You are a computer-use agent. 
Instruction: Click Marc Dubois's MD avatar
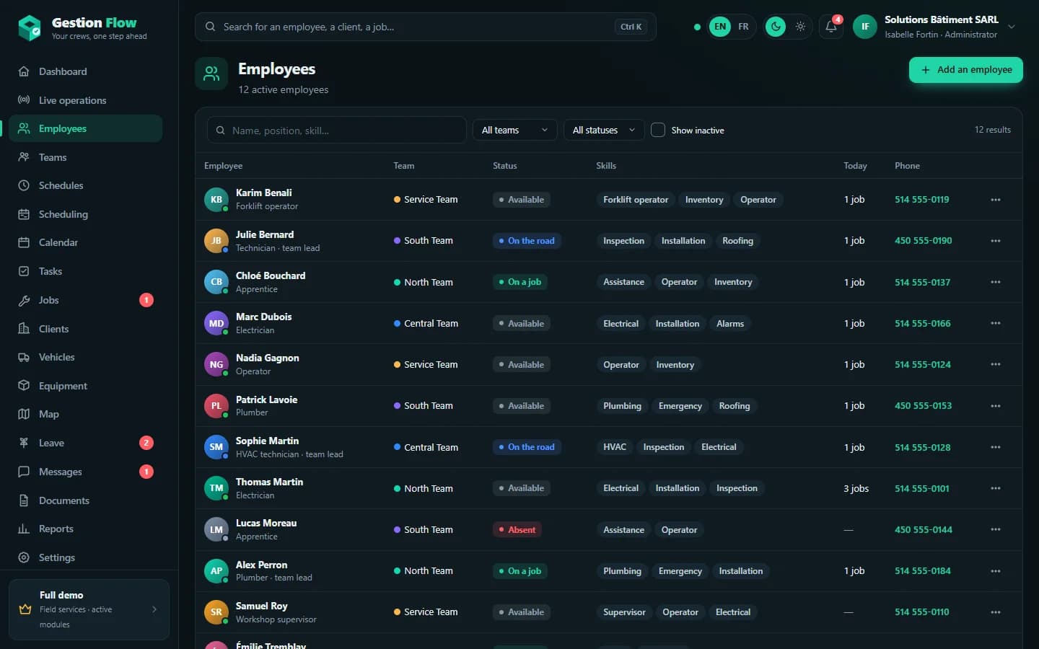(216, 324)
